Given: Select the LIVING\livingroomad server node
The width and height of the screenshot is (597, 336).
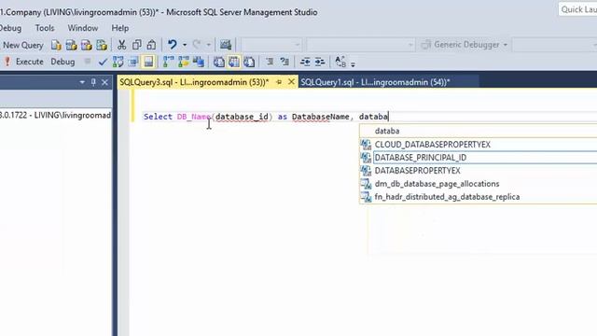Looking at the screenshot, I should (55, 115).
